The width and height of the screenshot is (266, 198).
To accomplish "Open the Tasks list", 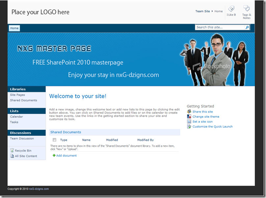I will [14, 122].
